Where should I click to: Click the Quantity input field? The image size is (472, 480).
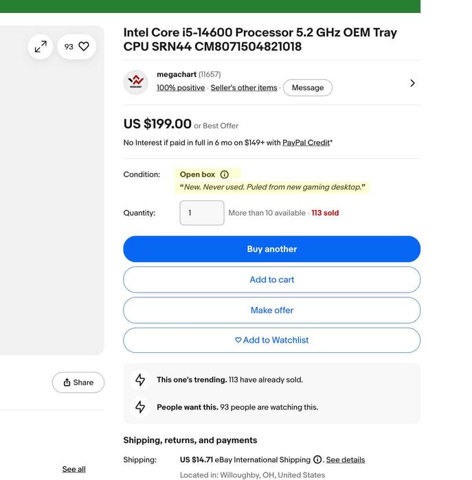202,213
